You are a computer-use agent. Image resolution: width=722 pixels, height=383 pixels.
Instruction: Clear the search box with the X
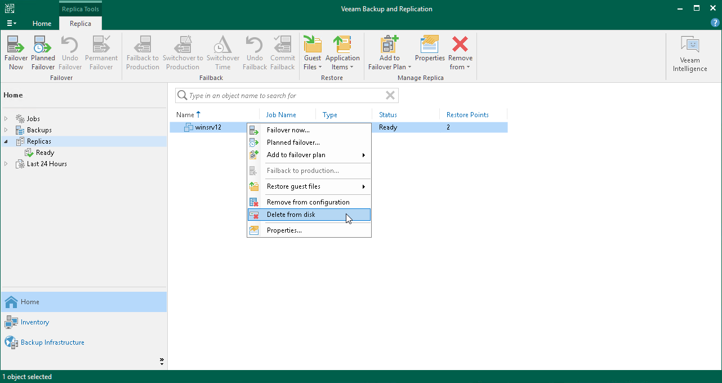coord(390,95)
